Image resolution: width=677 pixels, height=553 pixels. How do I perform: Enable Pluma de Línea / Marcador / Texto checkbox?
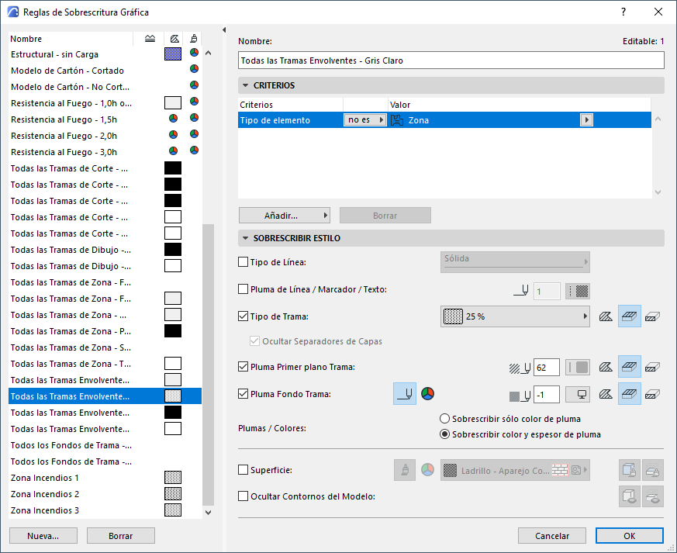(x=243, y=289)
